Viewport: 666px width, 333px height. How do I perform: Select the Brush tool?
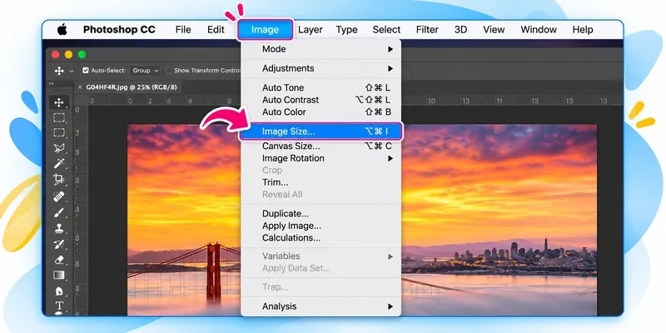click(x=59, y=213)
